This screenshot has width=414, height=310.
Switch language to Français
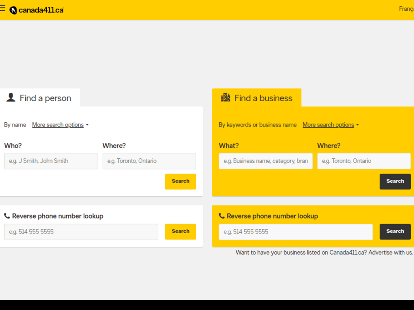click(x=407, y=9)
